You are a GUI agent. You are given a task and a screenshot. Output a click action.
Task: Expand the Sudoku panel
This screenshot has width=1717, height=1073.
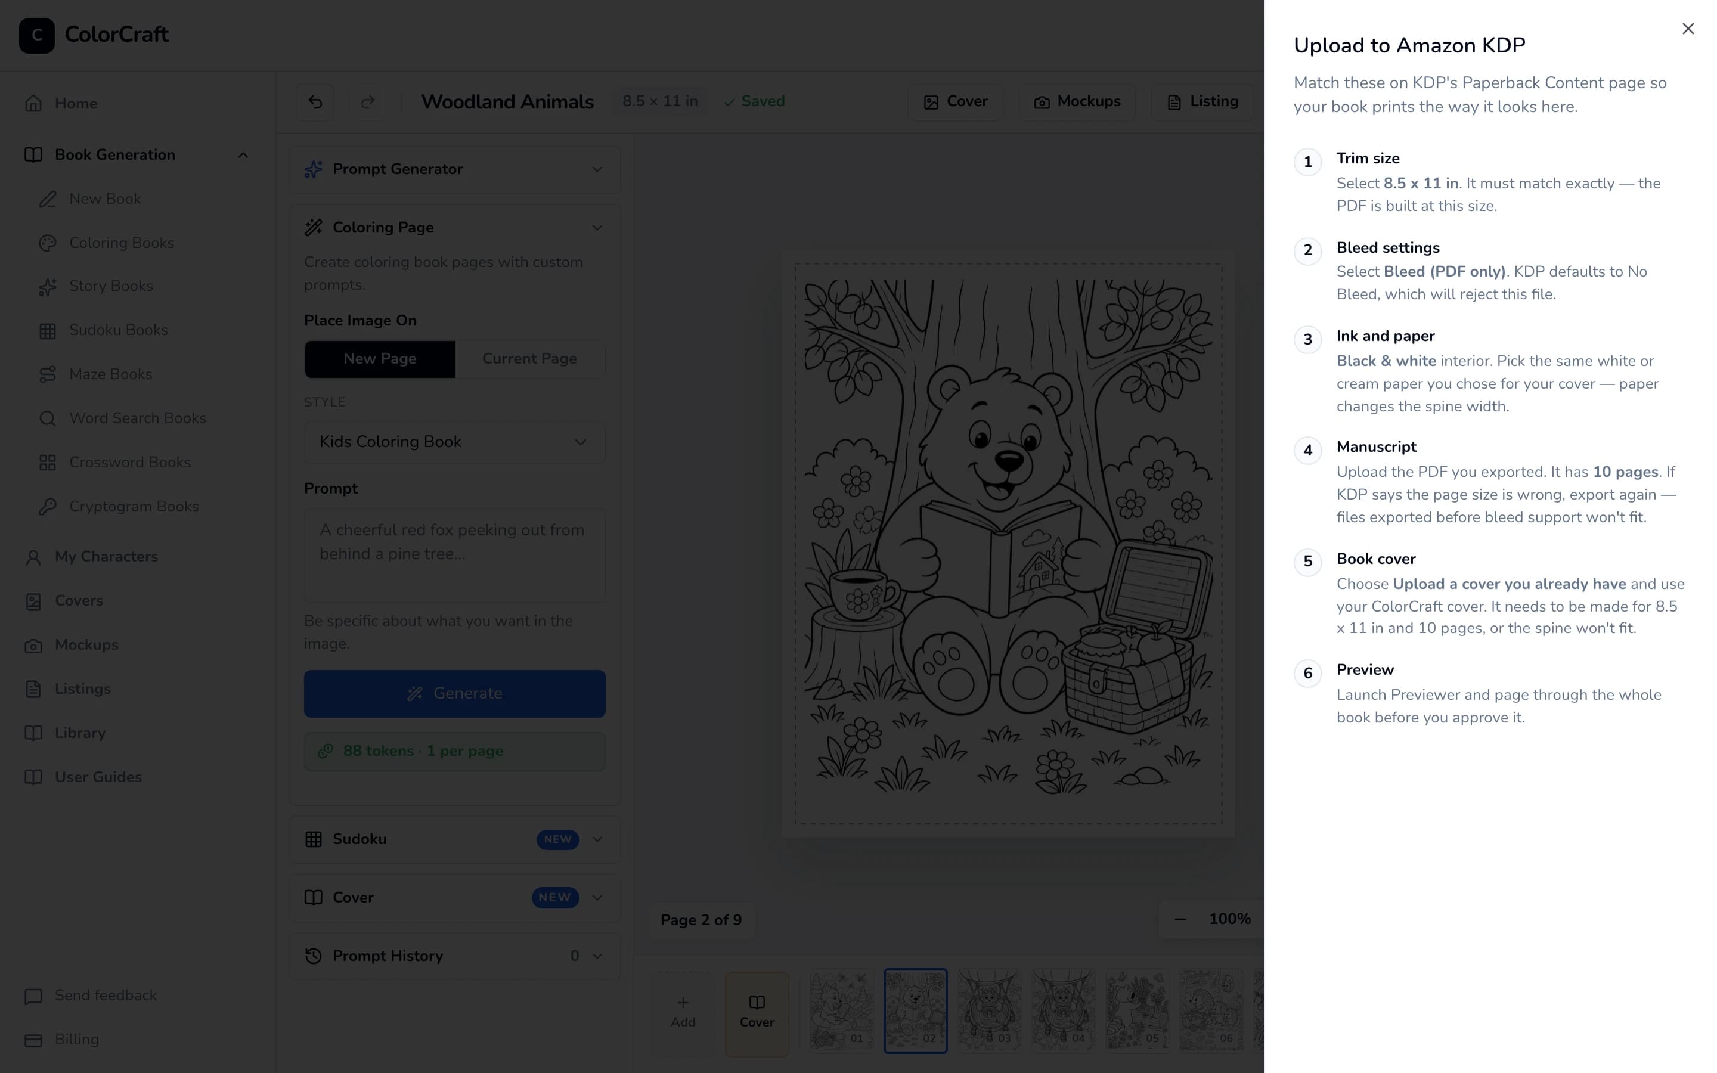click(x=455, y=839)
